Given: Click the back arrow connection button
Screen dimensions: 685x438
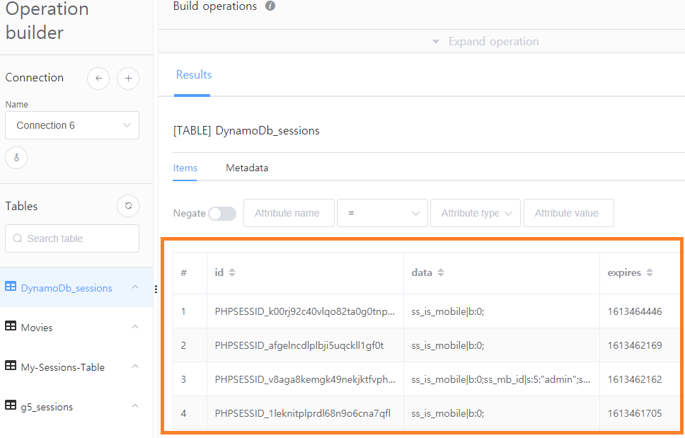Looking at the screenshot, I should coord(98,78).
